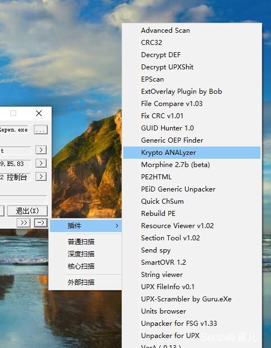Click the file path field ending epwn.exe
Image resolution: width=271 pixels, height=348 pixels.
pos(15,130)
